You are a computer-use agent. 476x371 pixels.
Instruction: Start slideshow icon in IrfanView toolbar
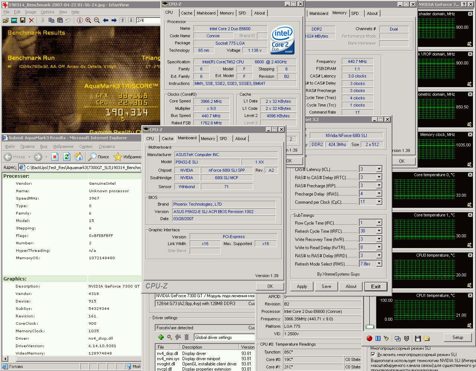[14, 20]
